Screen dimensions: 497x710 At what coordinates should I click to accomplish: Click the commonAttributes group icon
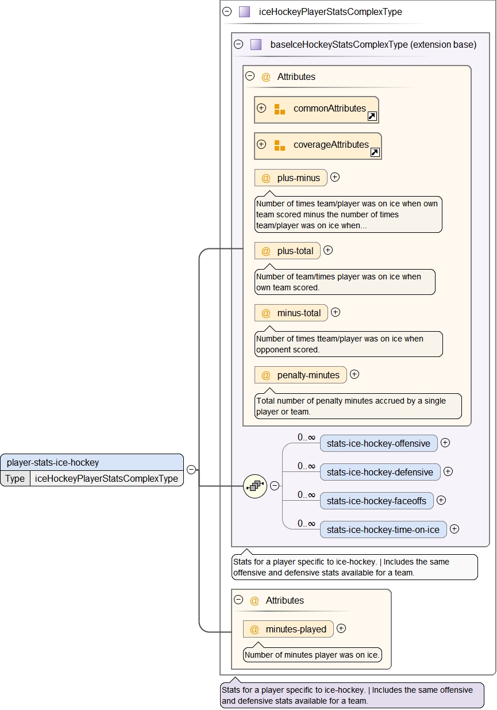(x=280, y=109)
